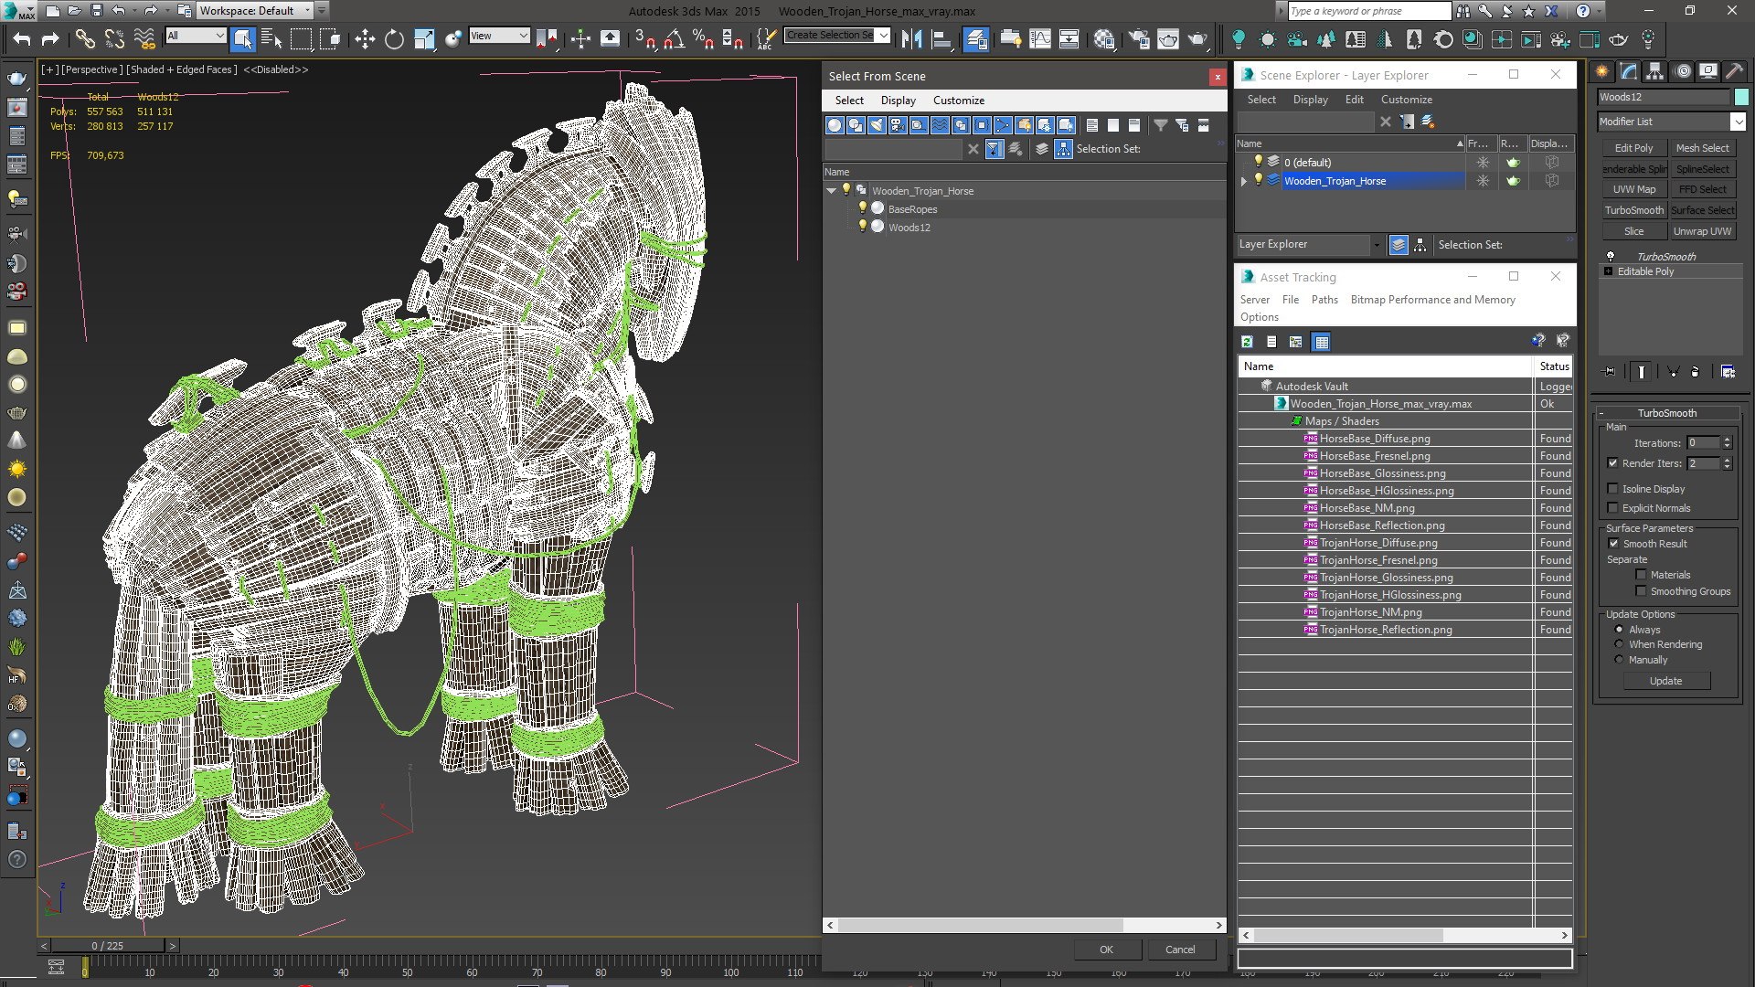Choose the Select and Uniform Scale tool
Screen dimensions: 1755x987
pyautogui.click(x=423, y=38)
